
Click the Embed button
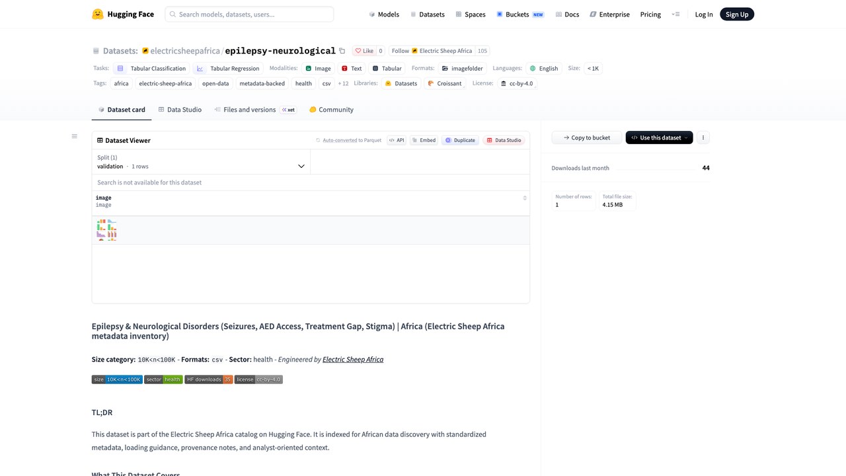click(x=424, y=140)
